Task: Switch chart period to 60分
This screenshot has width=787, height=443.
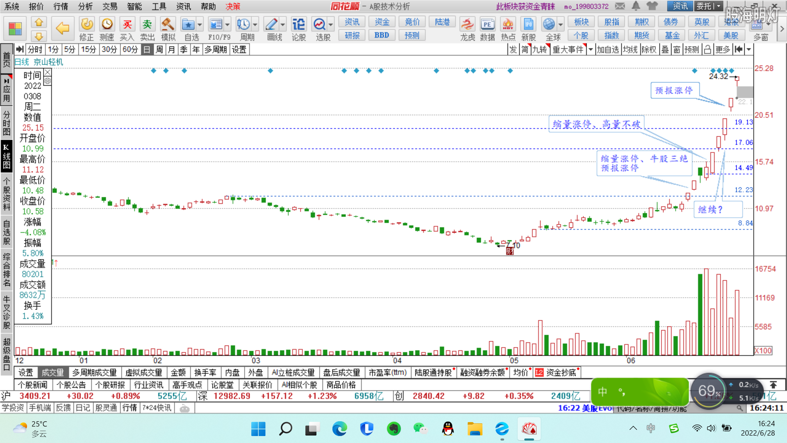Action: [x=130, y=50]
